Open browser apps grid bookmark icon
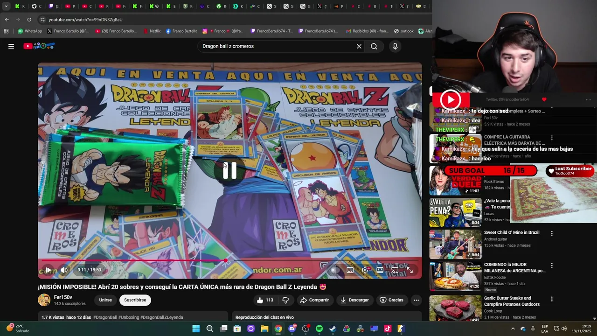597x336 pixels. click(x=6, y=31)
